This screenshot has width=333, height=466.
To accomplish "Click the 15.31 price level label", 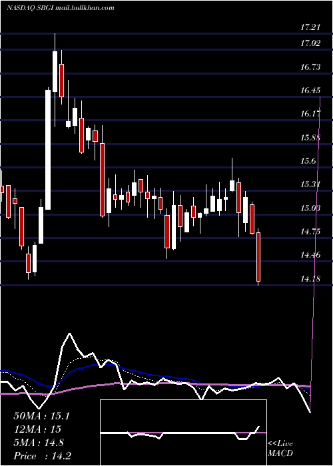I will [310, 184].
